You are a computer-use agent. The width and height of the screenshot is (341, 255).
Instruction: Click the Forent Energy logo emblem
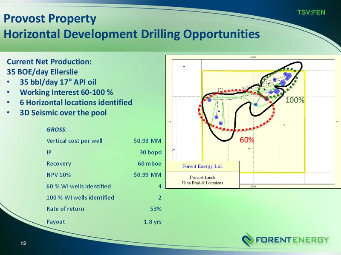[x=248, y=240]
